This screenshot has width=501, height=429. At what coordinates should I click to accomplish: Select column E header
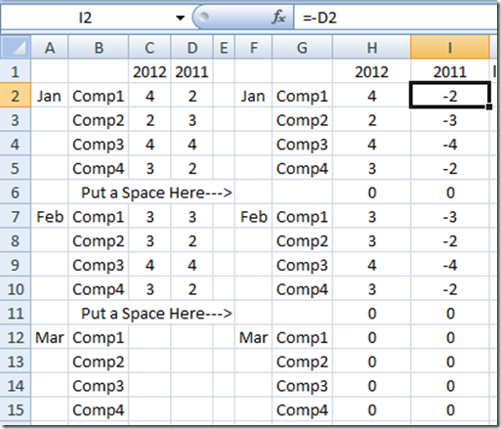pos(224,48)
